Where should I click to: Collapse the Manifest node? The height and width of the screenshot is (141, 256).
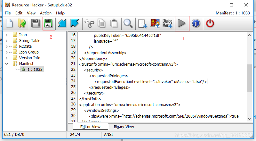[x=6, y=64]
